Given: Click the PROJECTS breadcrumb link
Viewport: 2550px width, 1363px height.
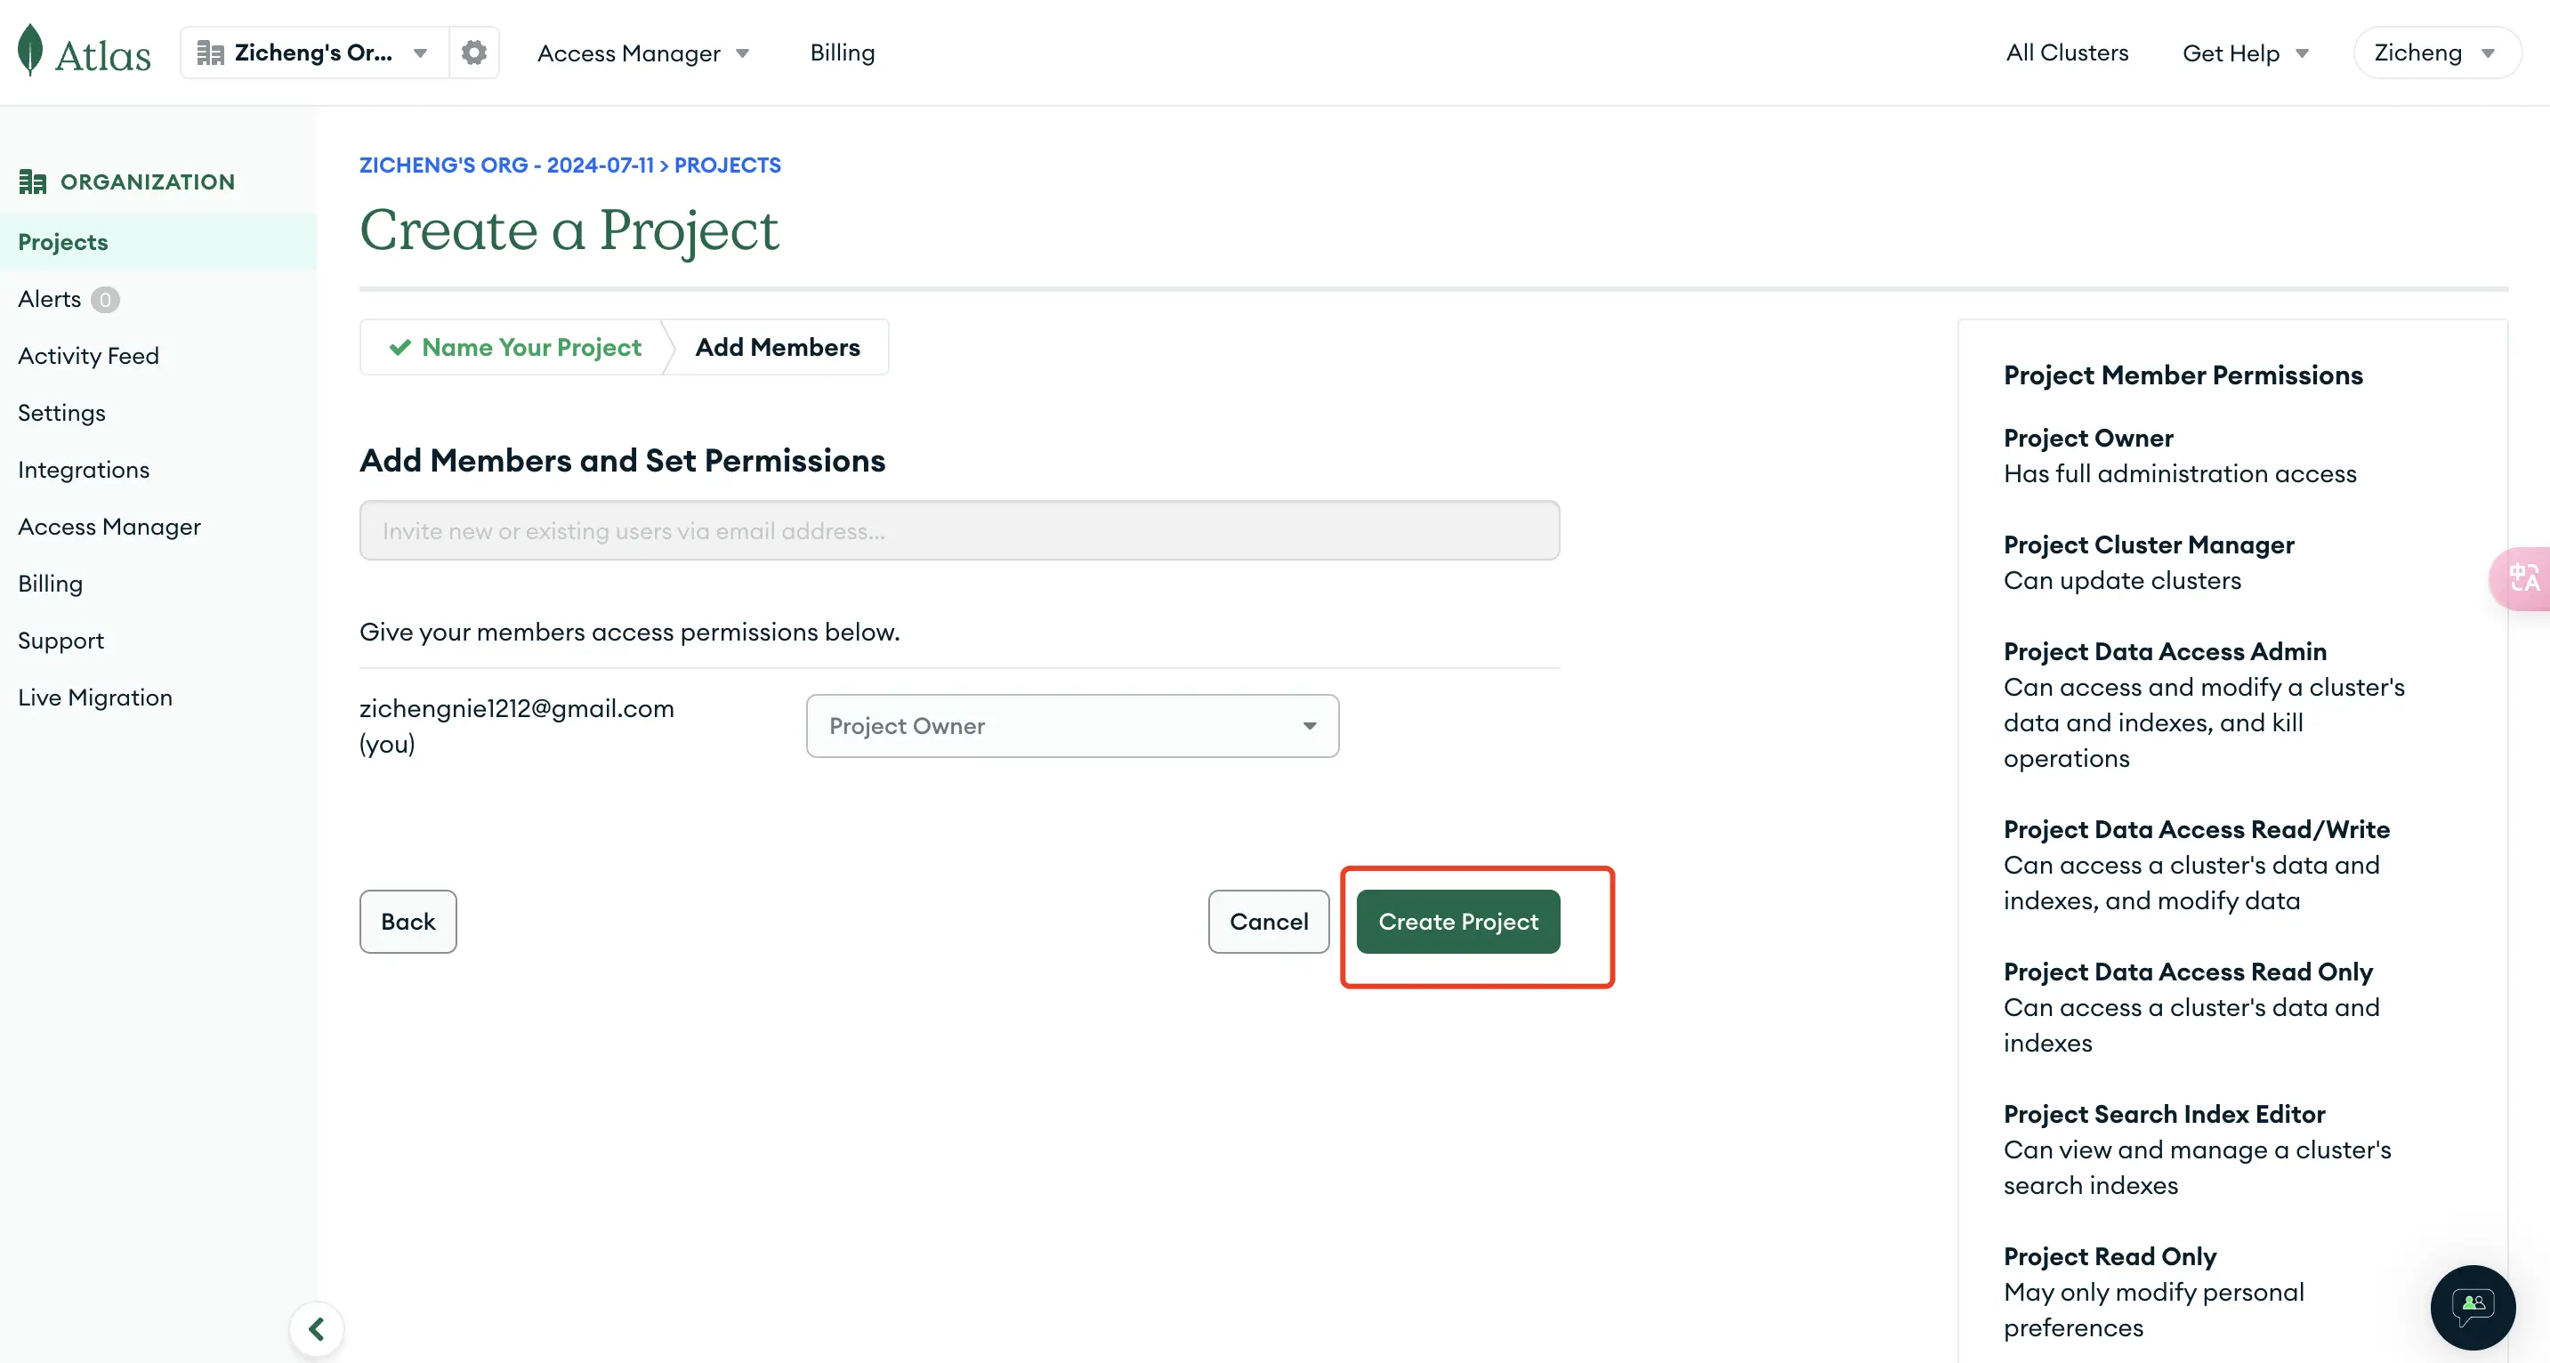Looking at the screenshot, I should point(727,164).
